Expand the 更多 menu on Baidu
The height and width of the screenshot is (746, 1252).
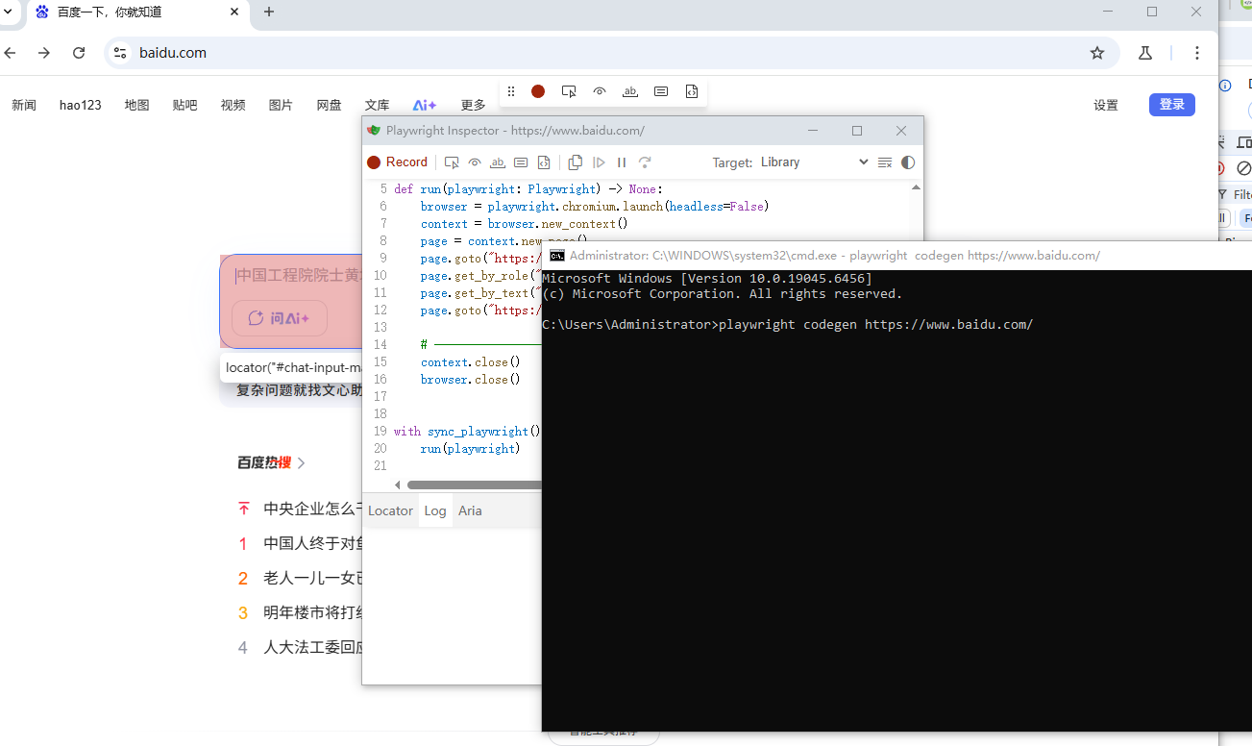coord(473,105)
